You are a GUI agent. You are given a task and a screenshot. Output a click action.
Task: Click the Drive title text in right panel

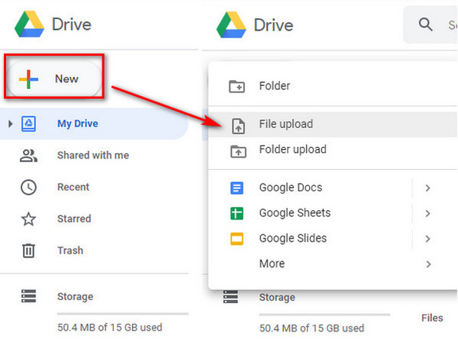273,25
